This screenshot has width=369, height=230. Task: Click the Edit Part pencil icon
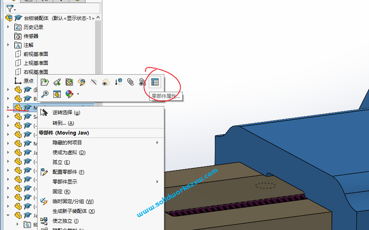coord(81,82)
